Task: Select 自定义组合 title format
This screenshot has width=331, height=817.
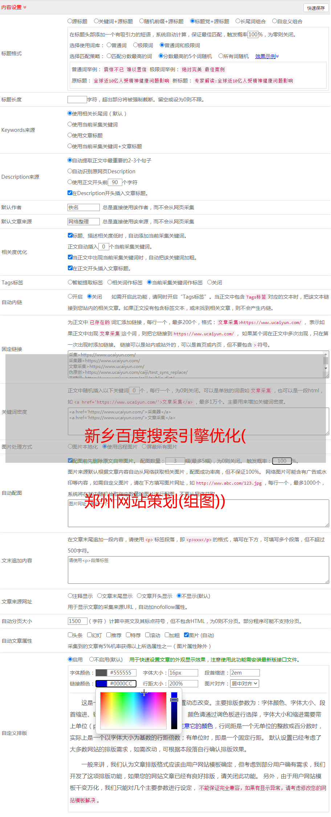Action: tap(275, 21)
